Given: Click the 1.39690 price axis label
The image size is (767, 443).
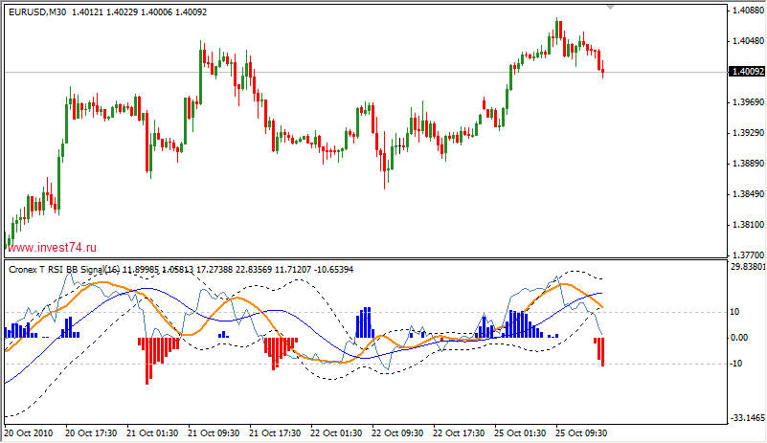Looking at the screenshot, I should coord(746,102).
